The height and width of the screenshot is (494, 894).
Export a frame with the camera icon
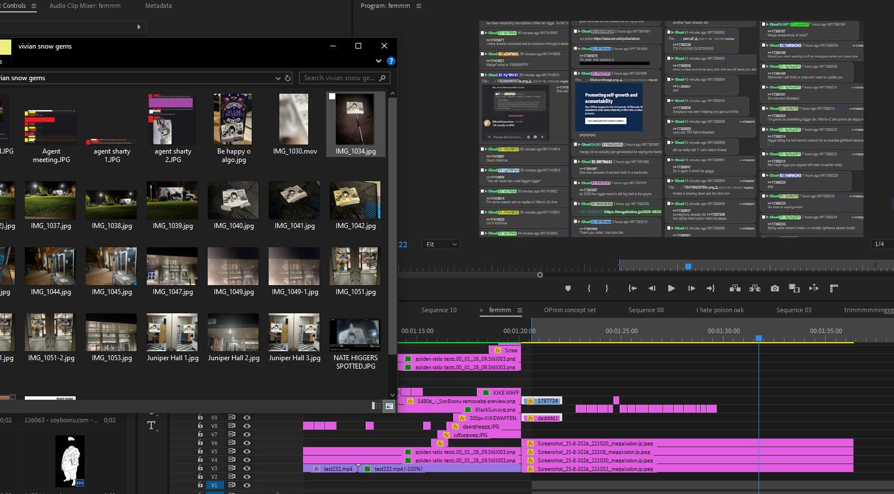pos(775,288)
